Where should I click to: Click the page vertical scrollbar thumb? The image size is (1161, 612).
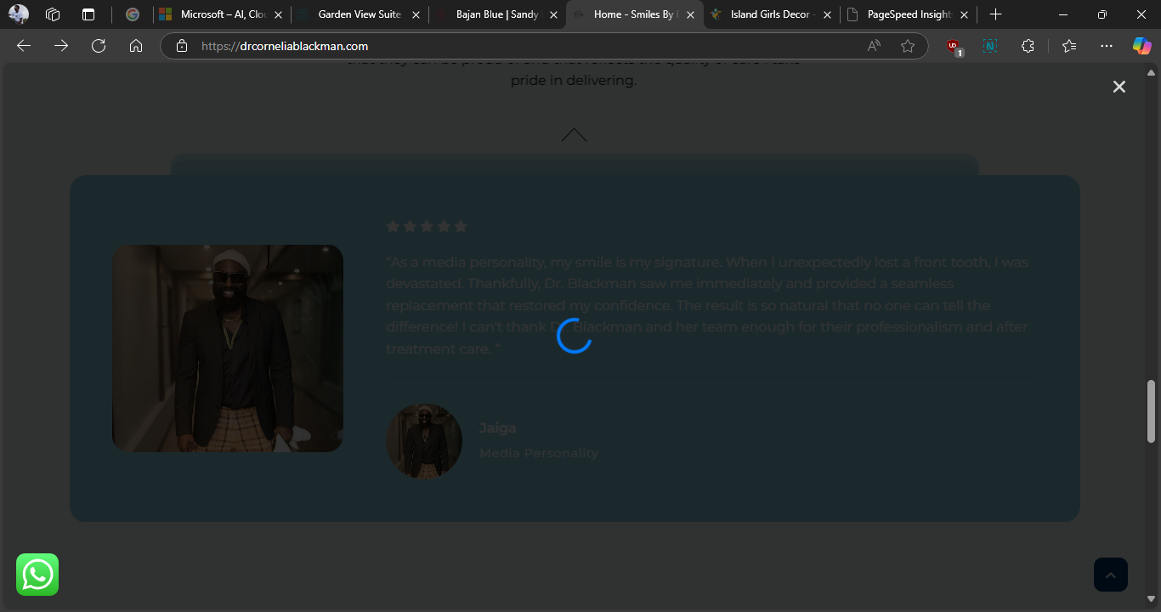(1152, 411)
